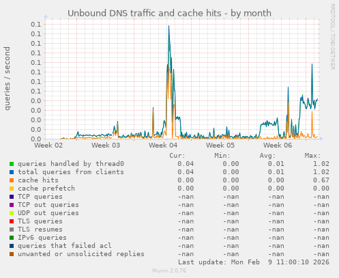The image size is (339, 278).
Task: Click the 'cache hits' legend label
Action: point(38,180)
